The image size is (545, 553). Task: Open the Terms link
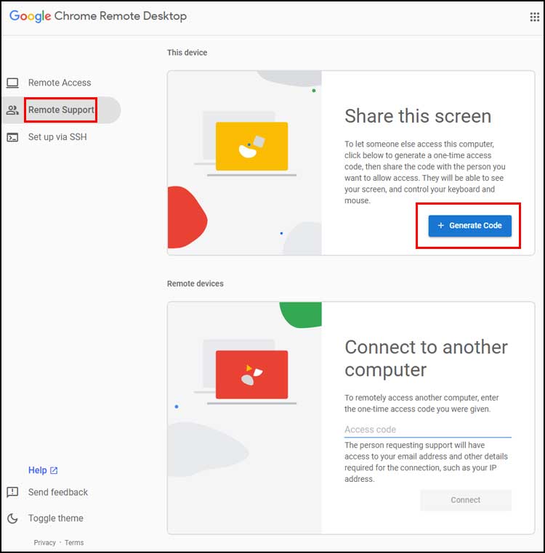click(74, 543)
